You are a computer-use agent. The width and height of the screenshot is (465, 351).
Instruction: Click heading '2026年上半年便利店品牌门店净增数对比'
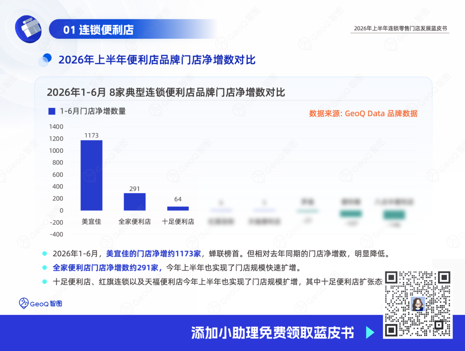(x=157, y=60)
